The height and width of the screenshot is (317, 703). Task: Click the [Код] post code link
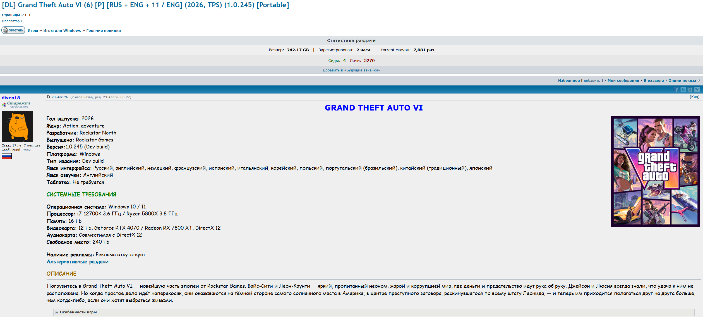tap(694, 97)
